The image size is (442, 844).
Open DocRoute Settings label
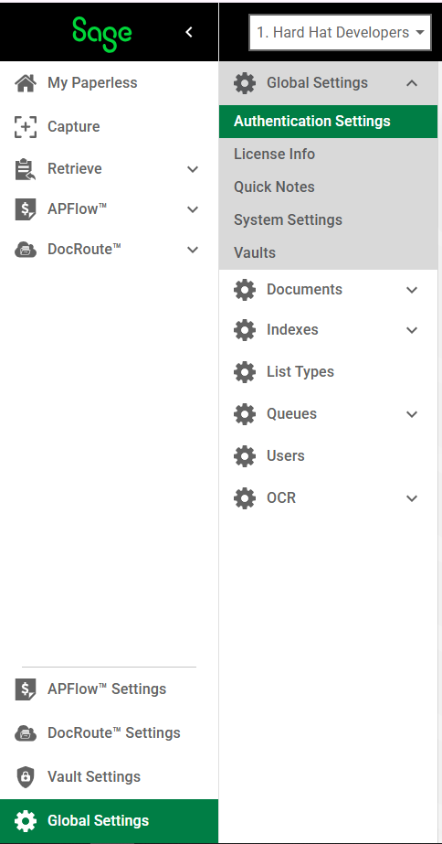pos(114,733)
